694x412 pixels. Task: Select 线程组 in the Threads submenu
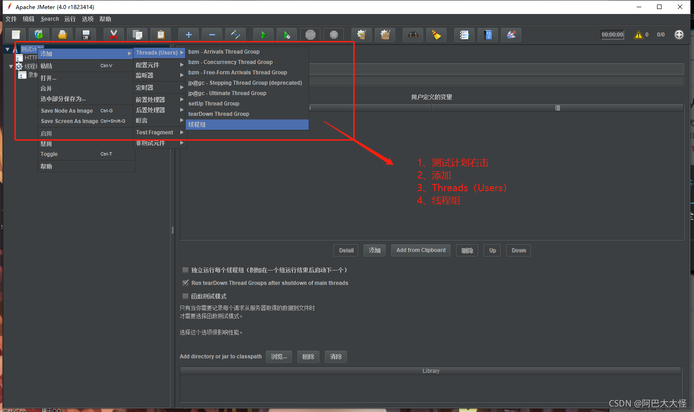[247, 124]
